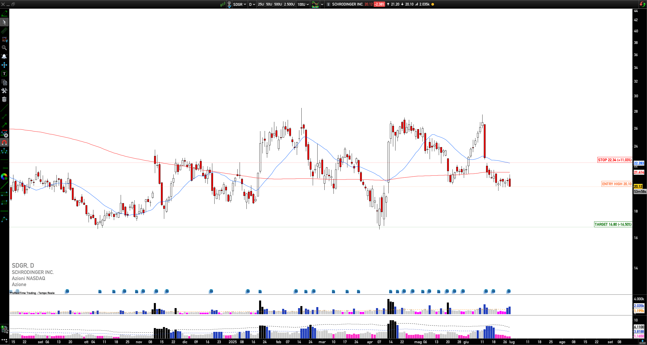Click the SCHRODINGER INC. info icon

tap(328, 4)
